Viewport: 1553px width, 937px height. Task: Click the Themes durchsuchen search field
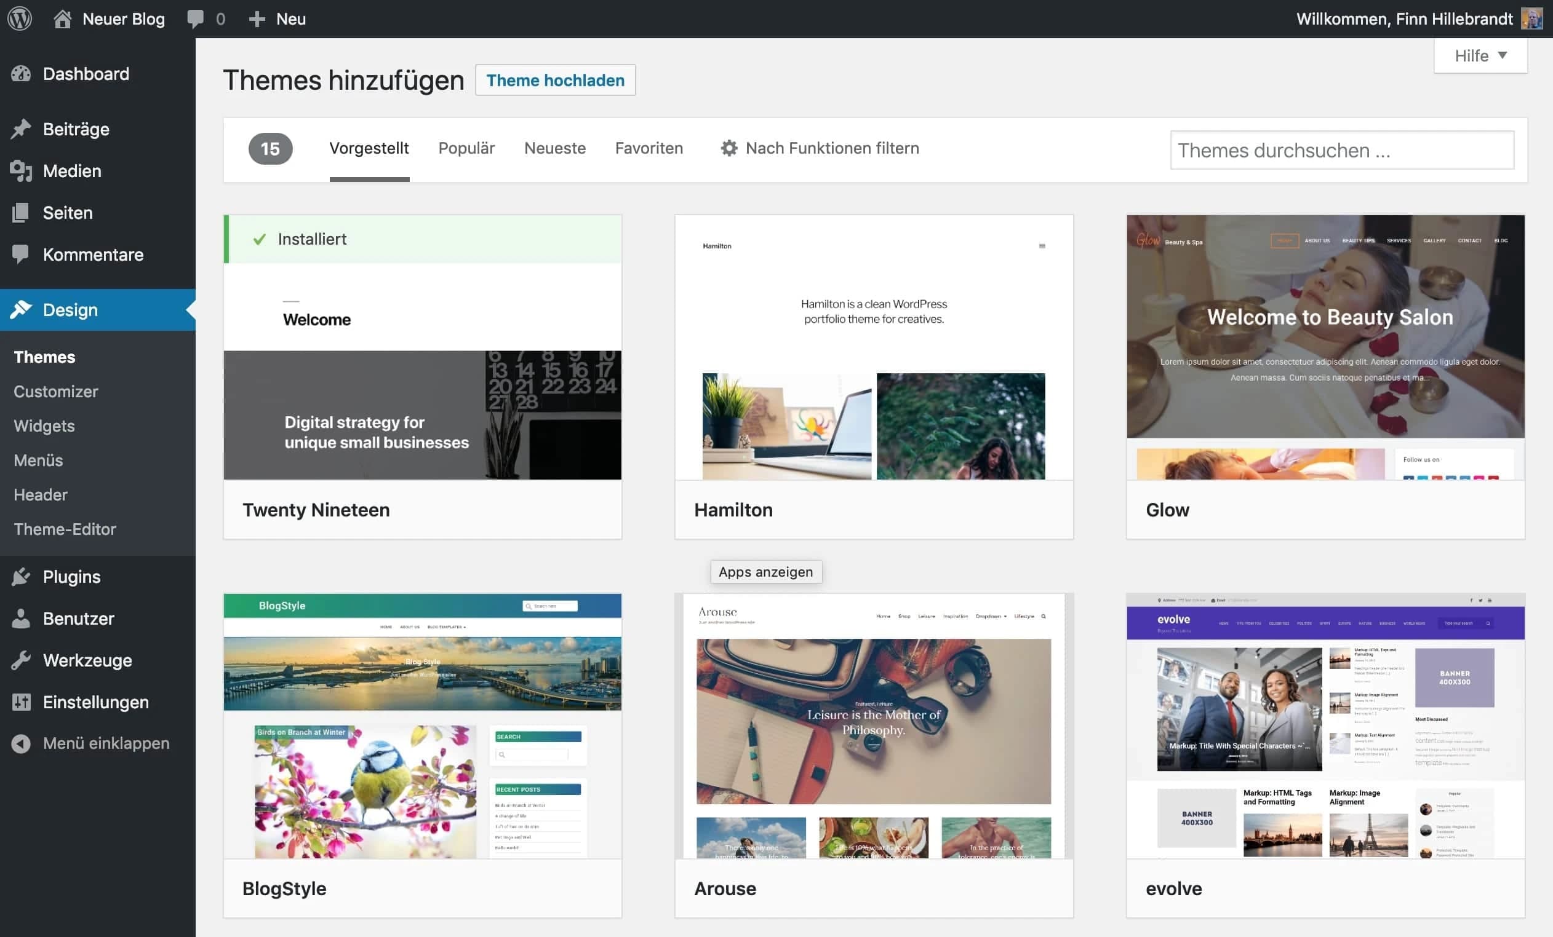pyautogui.click(x=1341, y=150)
